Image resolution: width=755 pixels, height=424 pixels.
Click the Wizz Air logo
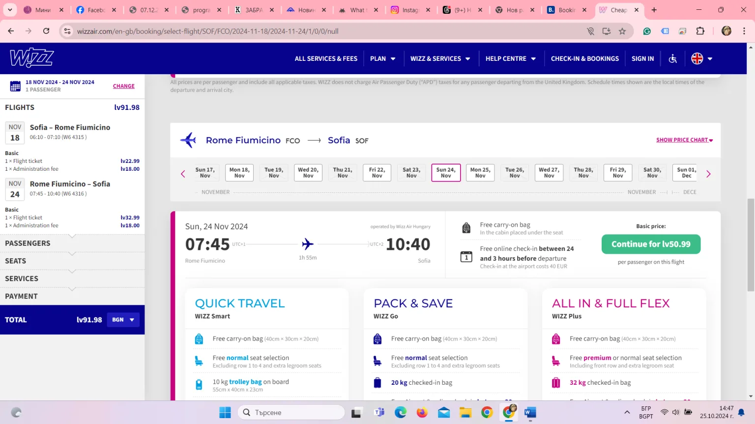coord(32,58)
